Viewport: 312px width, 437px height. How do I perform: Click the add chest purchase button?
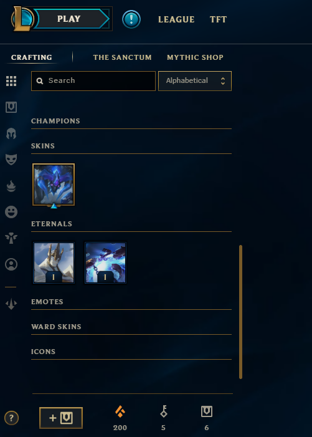[61, 418]
